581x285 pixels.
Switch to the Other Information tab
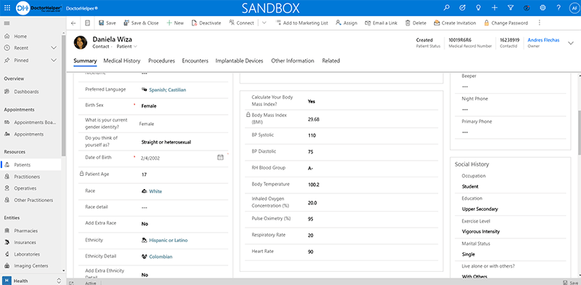pyautogui.click(x=293, y=61)
